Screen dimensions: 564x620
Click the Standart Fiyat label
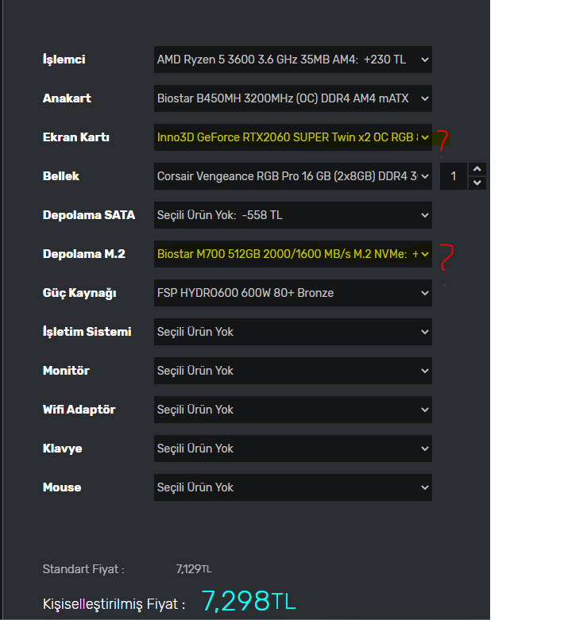click(x=83, y=569)
